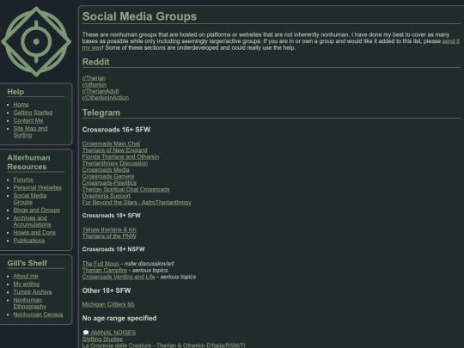Click the 'nsfw discussion/art' note text
Viewport: 464px width, 348px height.
149,264
